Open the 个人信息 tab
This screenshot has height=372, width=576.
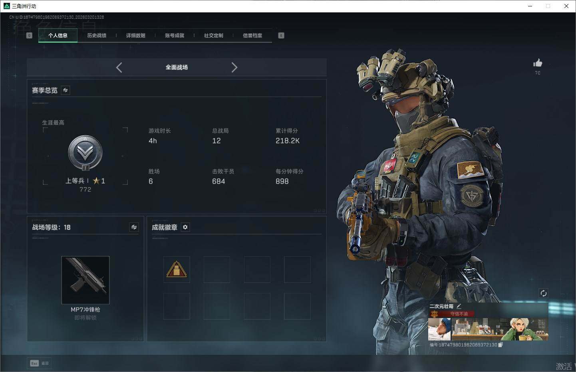[x=58, y=36]
